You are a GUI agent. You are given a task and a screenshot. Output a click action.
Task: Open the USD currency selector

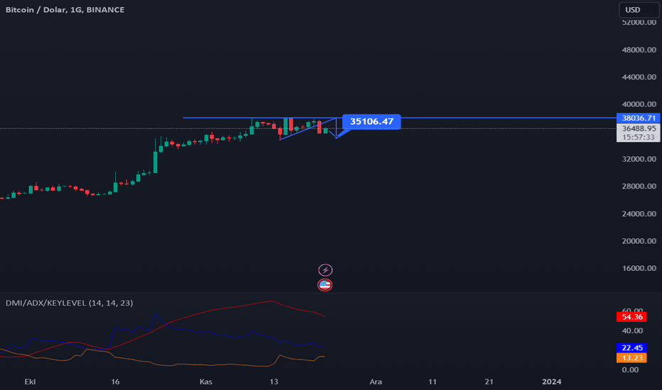coord(639,10)
